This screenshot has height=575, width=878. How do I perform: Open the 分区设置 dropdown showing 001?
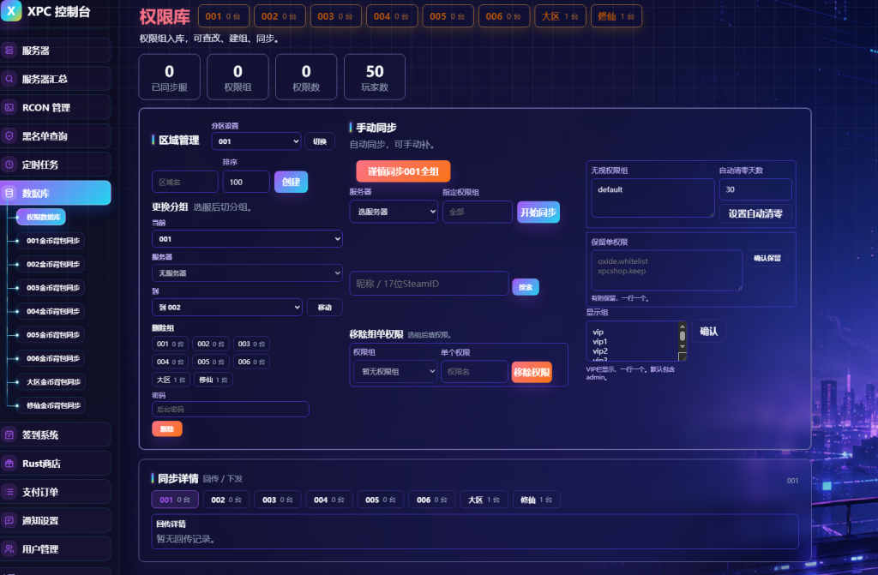(256, 141)
